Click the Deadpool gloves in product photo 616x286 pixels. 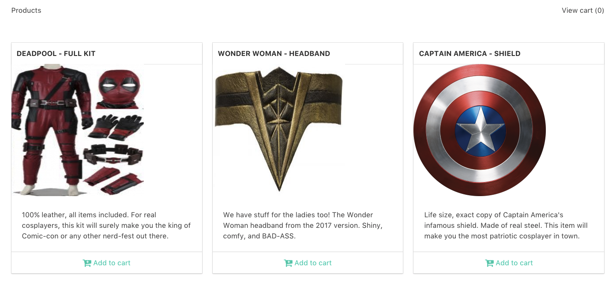tap(116, 126)
